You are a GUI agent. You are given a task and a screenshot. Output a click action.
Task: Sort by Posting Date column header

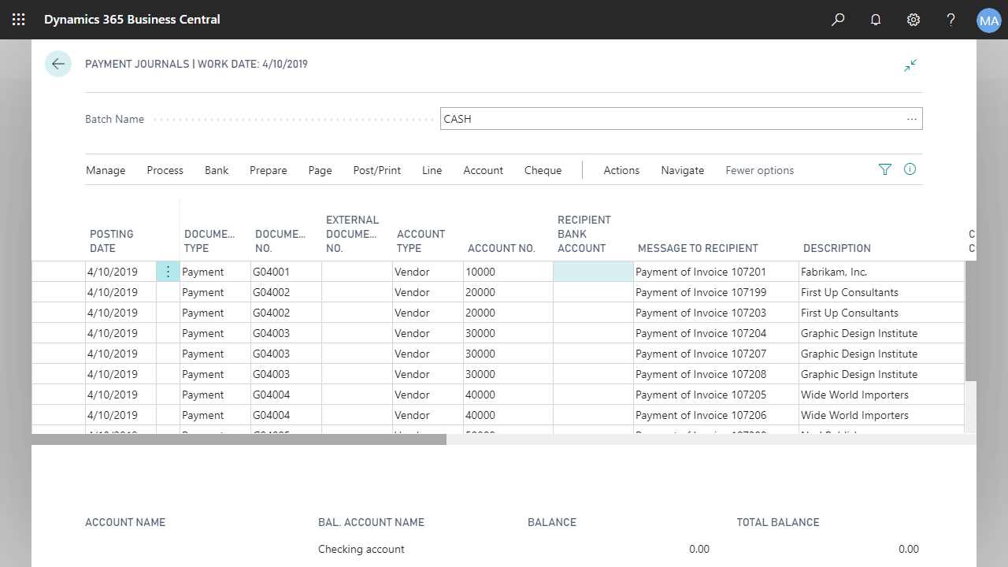tap(112, 241)
